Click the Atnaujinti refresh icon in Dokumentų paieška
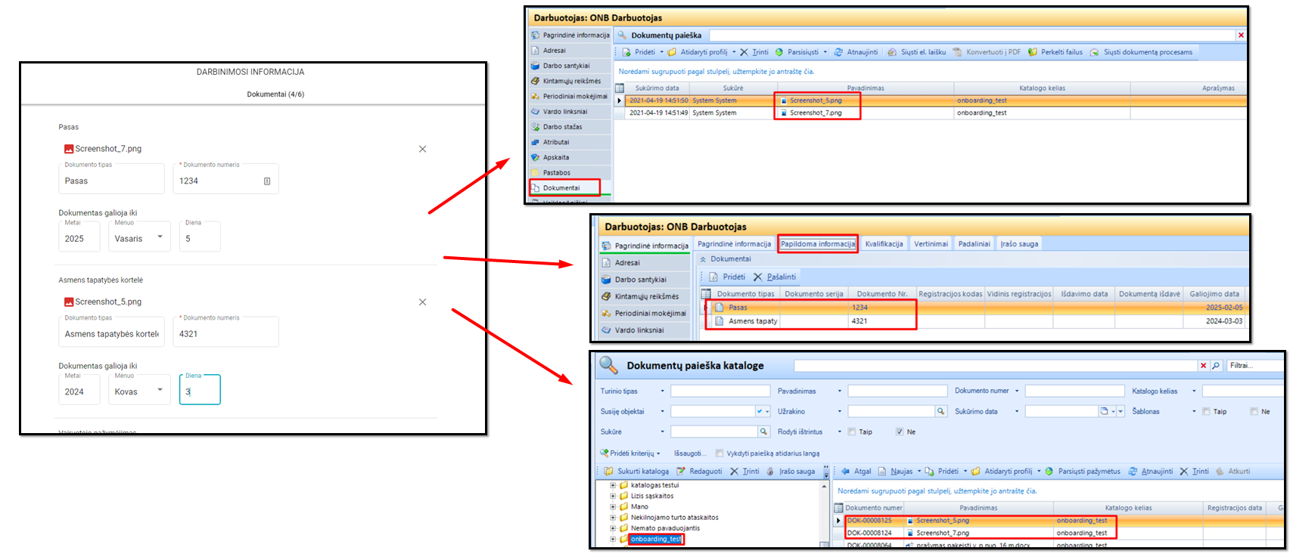 (838, 52)
